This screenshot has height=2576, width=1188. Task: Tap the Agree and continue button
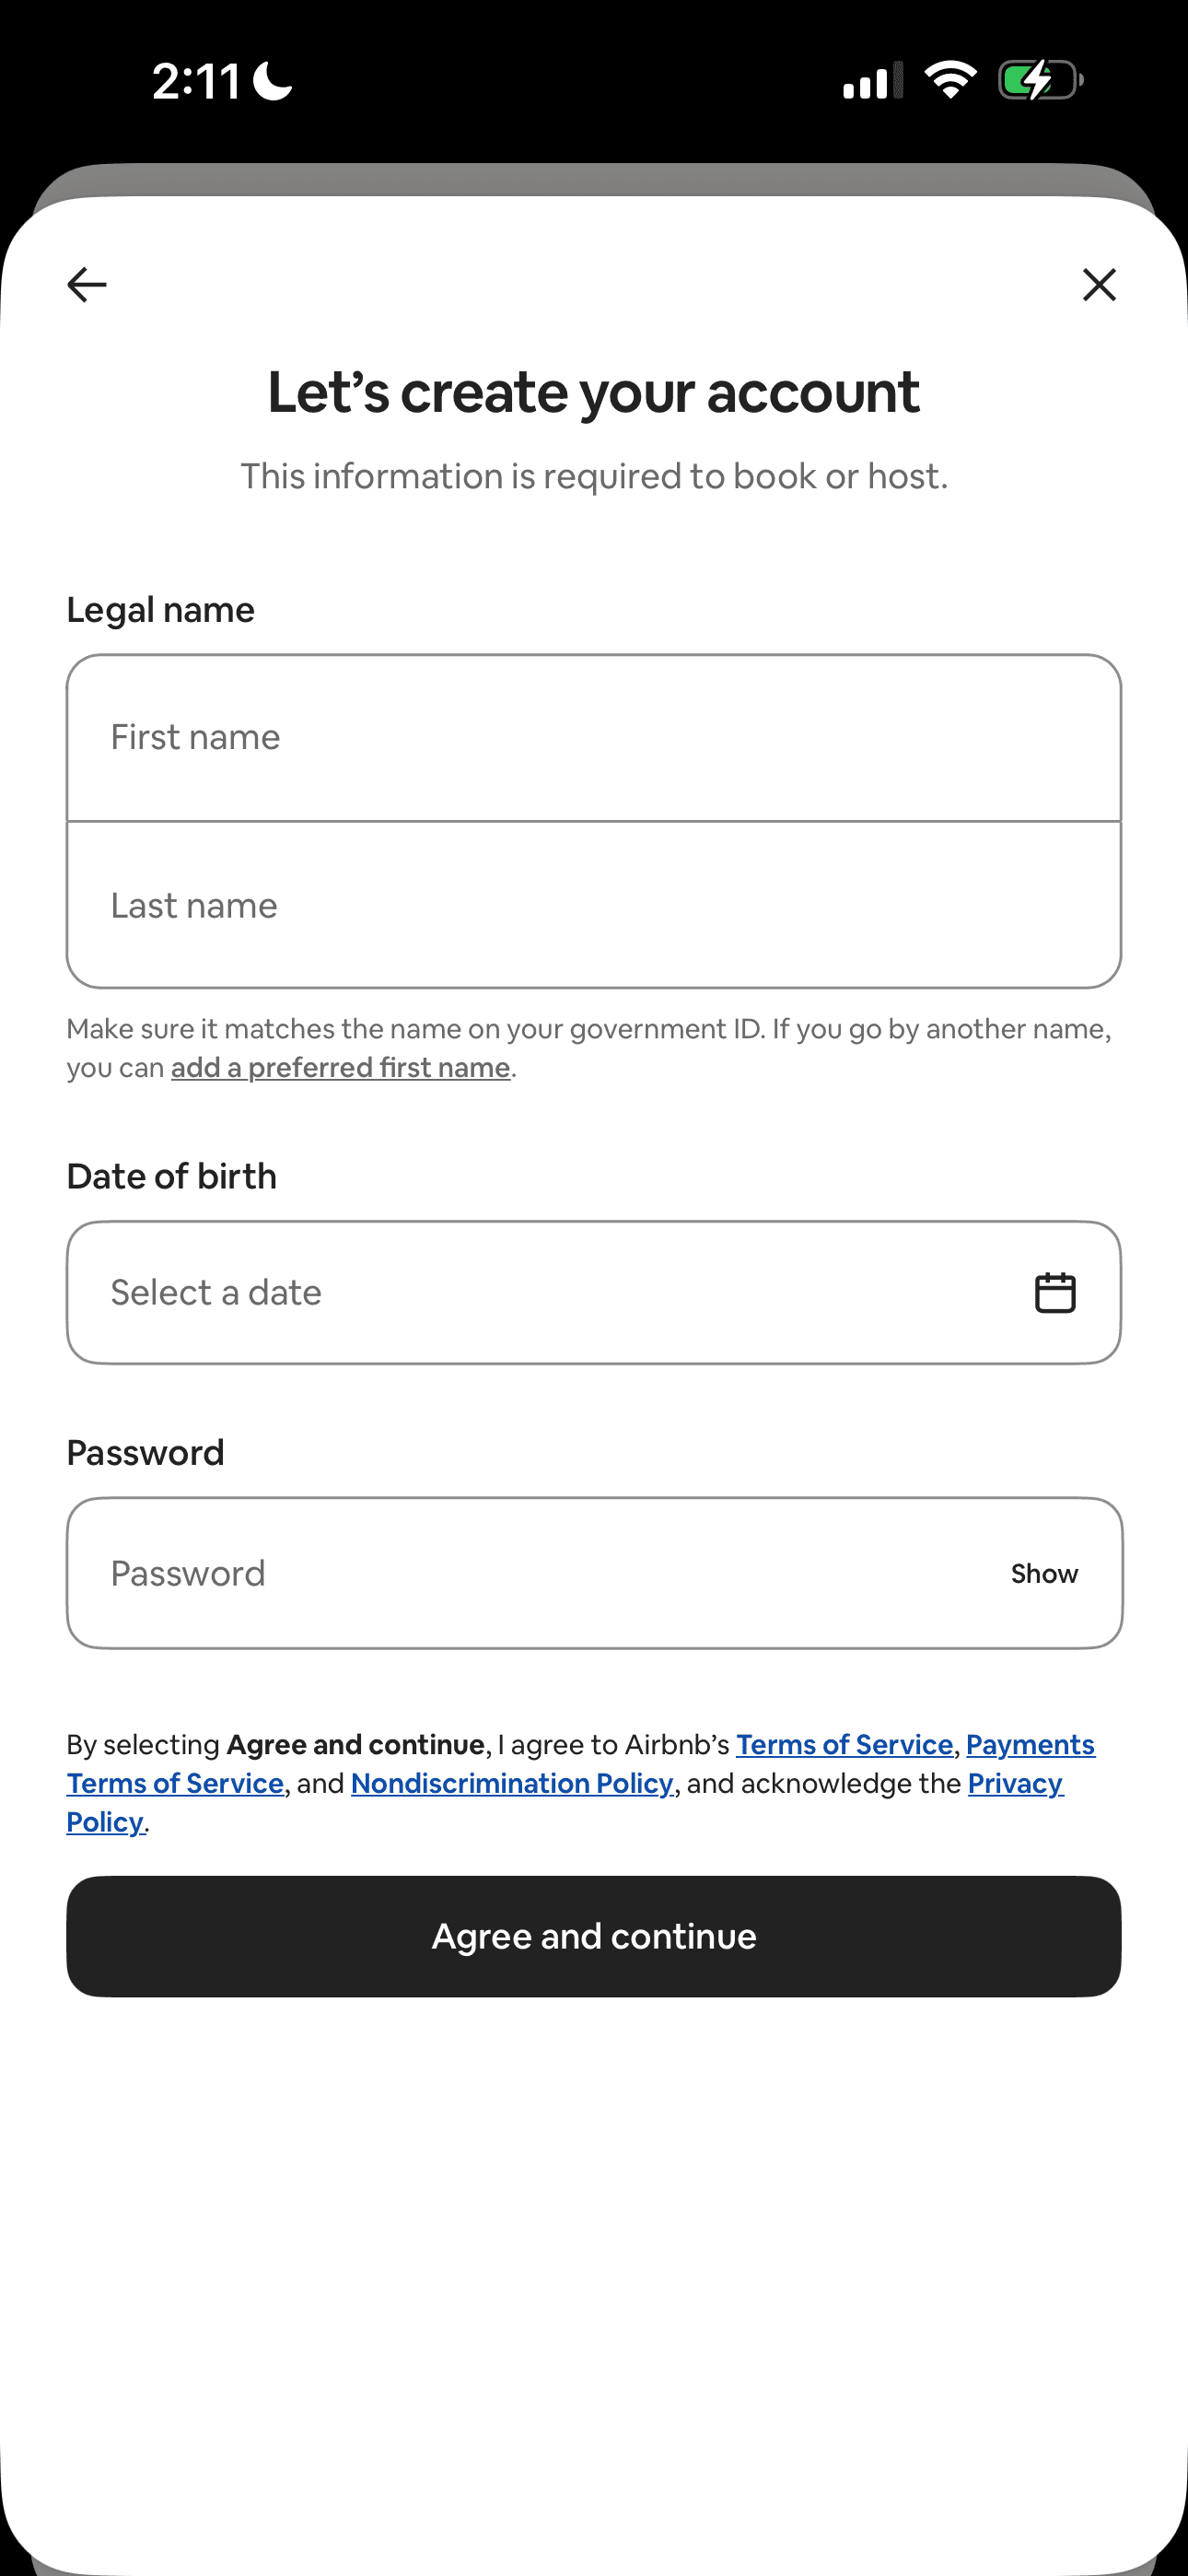594,1936
